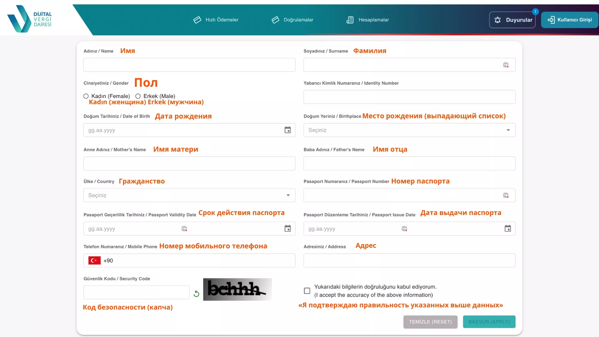Tick the accuracy acceptance checkbox

coord(307,291)
